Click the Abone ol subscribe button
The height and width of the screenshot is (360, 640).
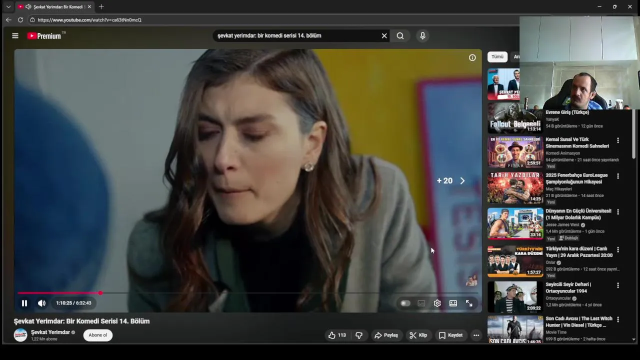pyautogui.click(x=98, y=335)
